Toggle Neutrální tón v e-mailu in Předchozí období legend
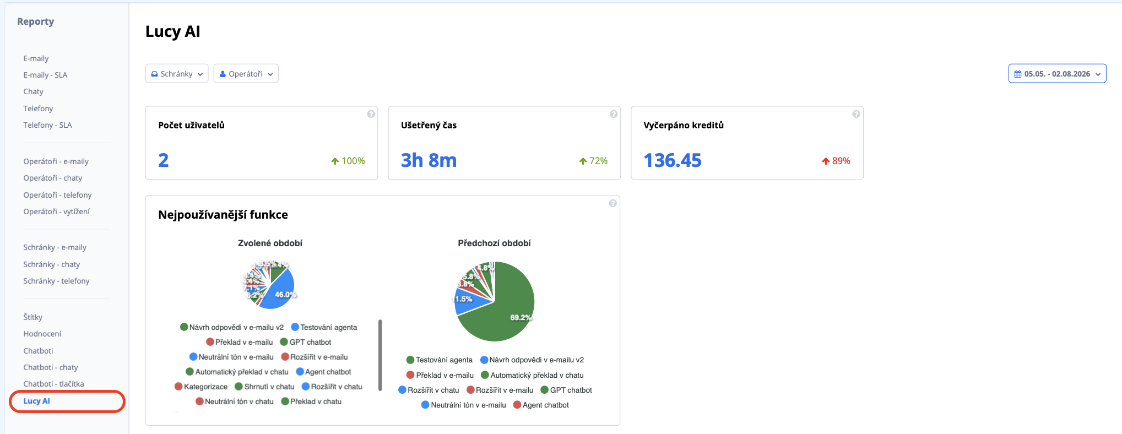 point(464,405)
